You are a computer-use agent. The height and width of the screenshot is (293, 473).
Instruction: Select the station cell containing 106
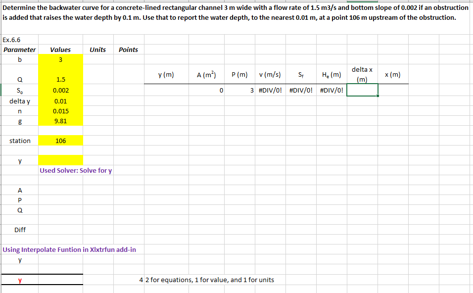pyautogui.click(x=61, y=141)
